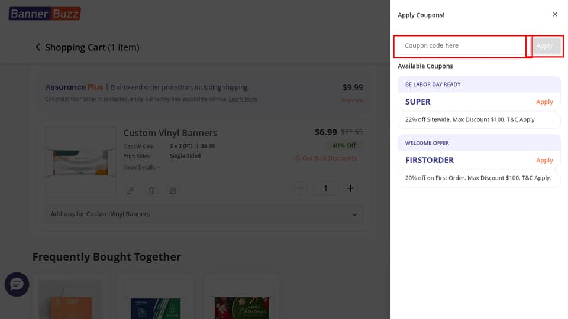Remove the Assurance Plus protection
568x319 pixels.
[351, 100]
